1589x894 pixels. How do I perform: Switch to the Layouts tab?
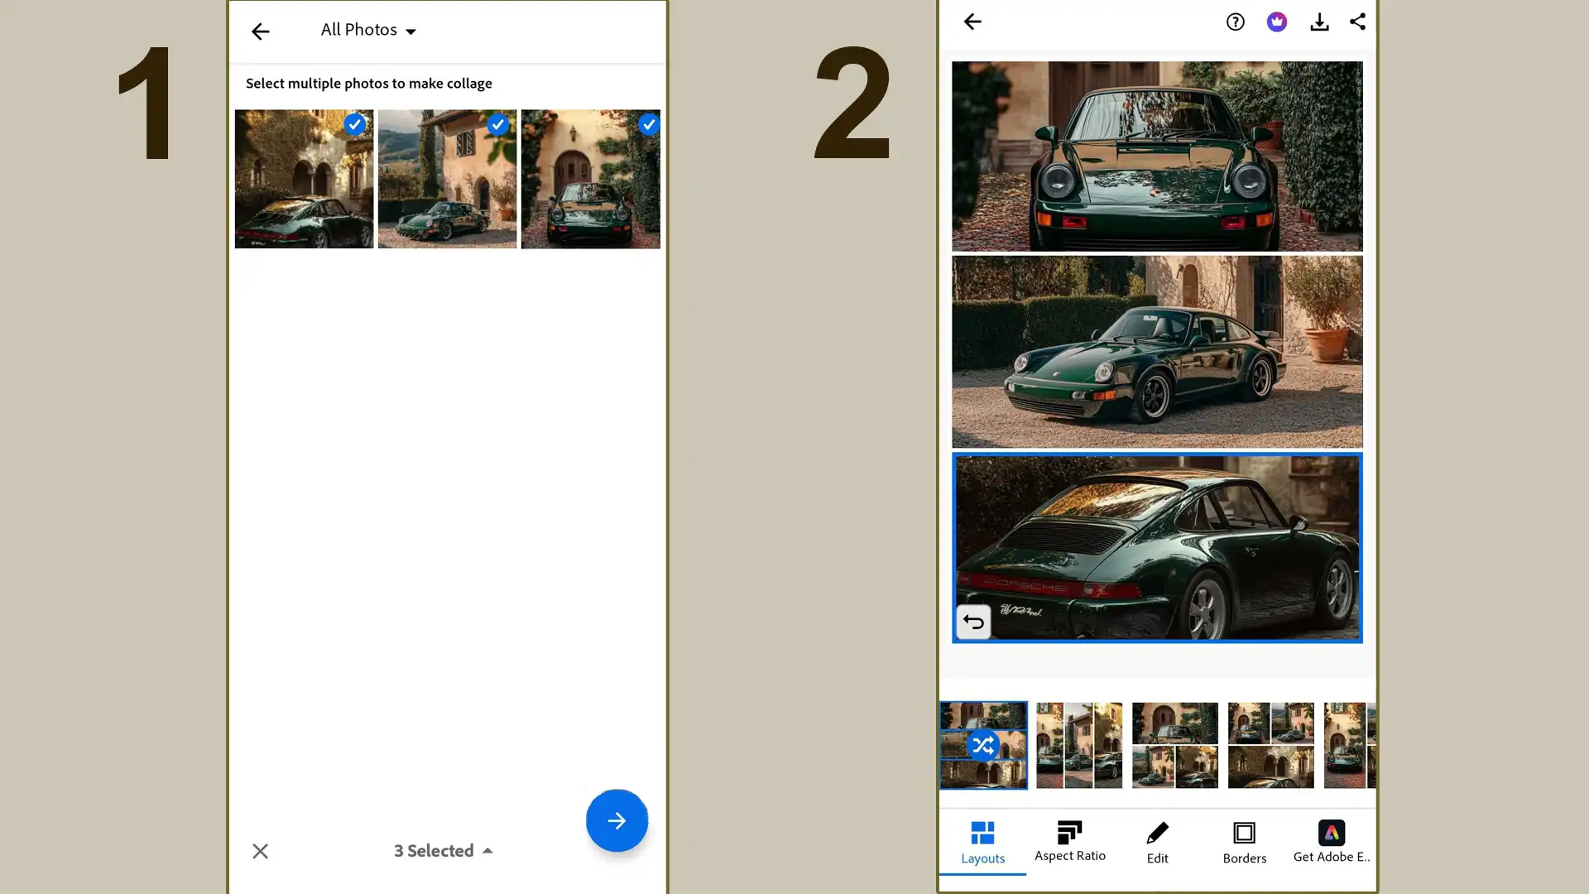[x=982, y=843]
